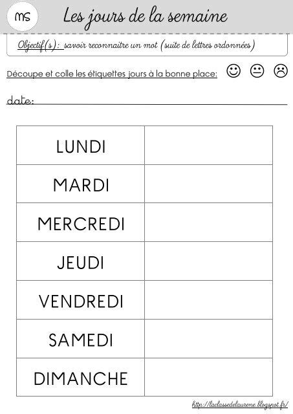Click the sad frowning face icon
This screenshot has width=293, height=414.
281,71
